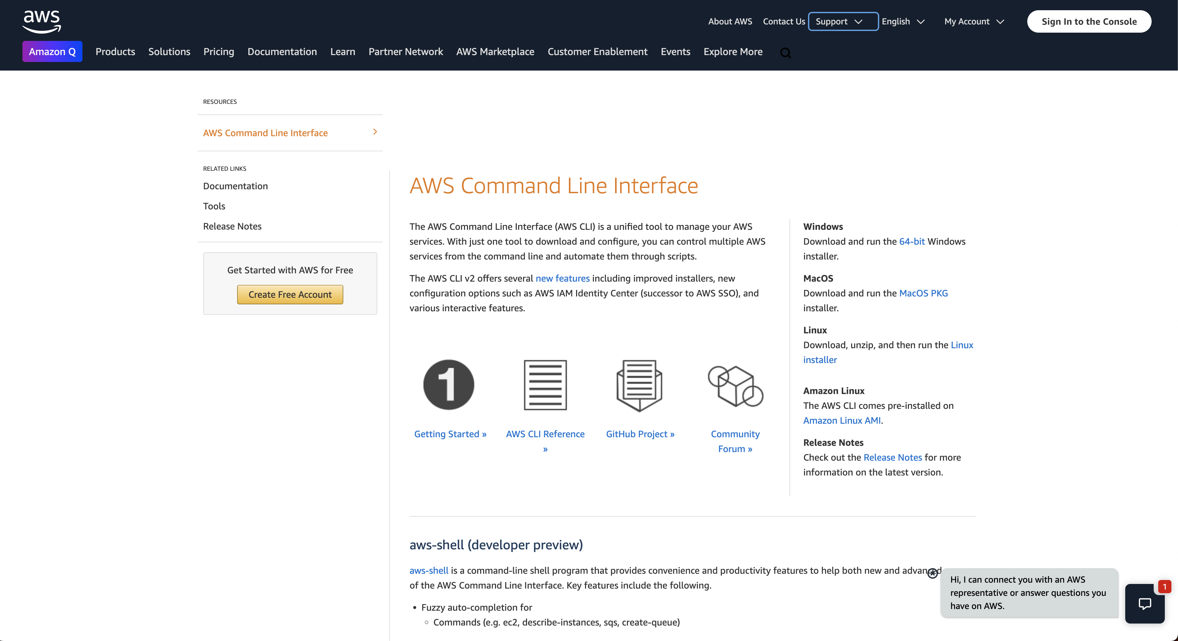Click the Create Free Account button
Image resolution: width=1178 pixels, height=641 pixels.
[290, 294]
